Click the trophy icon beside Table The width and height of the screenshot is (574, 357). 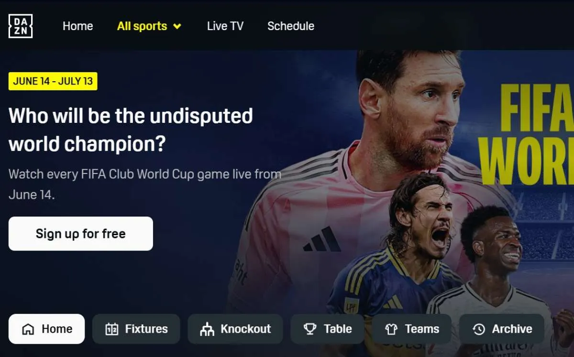pos(310,329)
